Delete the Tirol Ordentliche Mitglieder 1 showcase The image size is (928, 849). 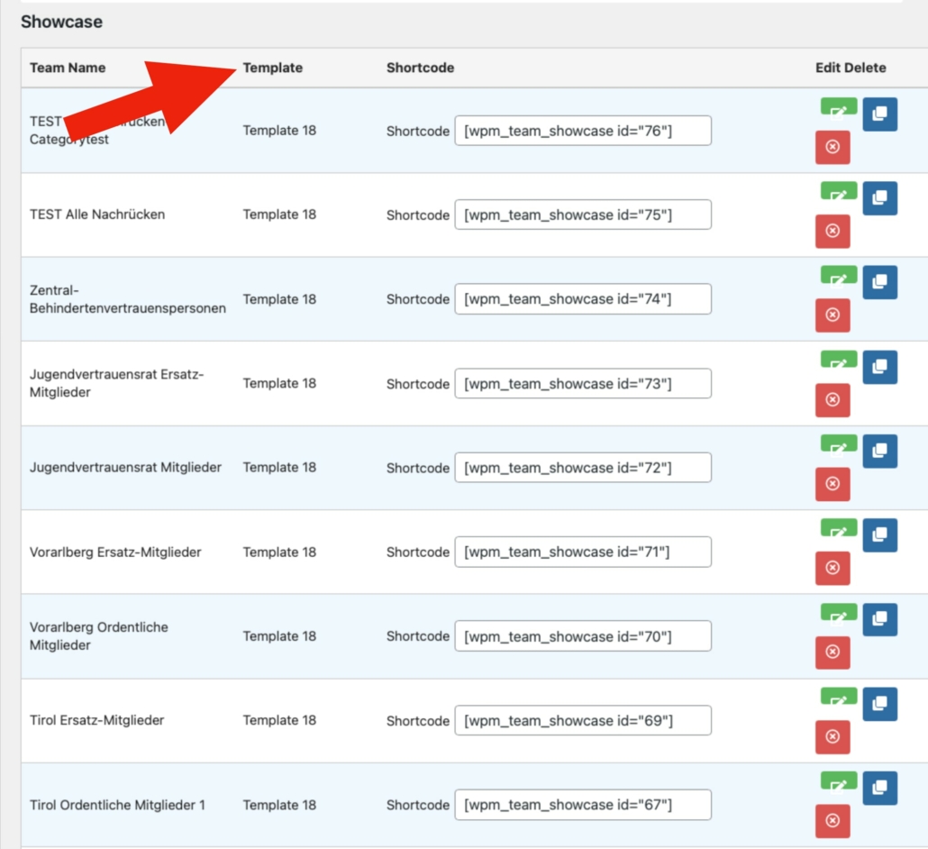[832, 821]
